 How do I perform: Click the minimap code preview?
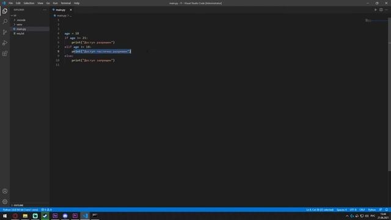(x=368, y=20)
